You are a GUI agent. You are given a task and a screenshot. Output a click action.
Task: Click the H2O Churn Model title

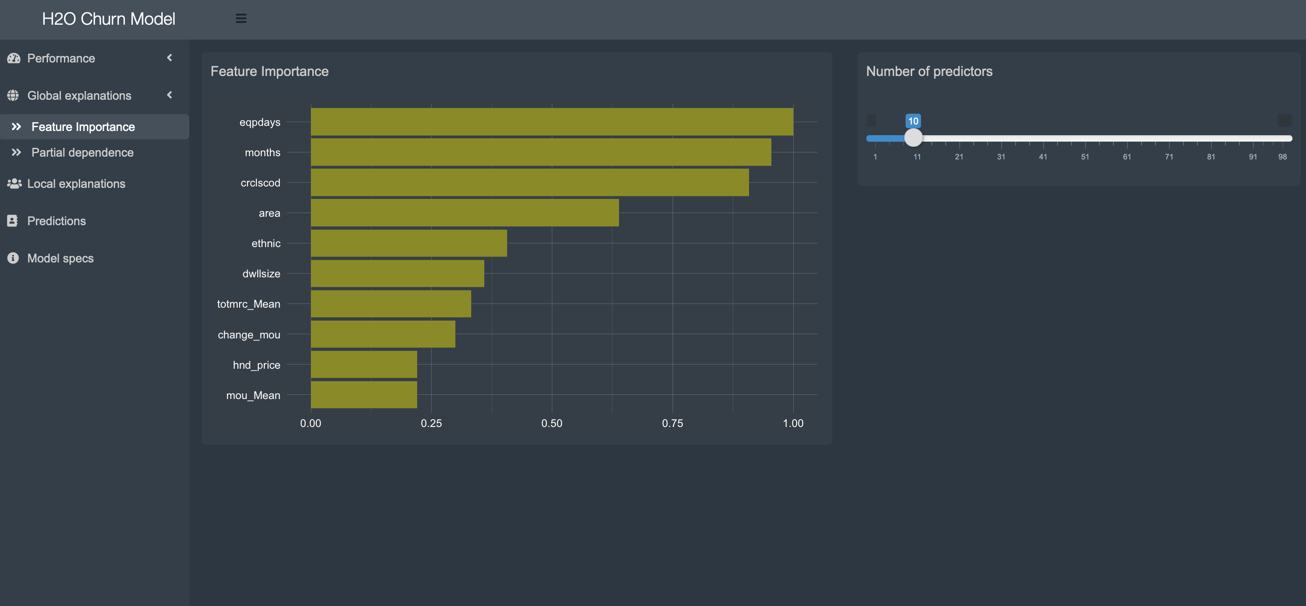coord(109,19)
